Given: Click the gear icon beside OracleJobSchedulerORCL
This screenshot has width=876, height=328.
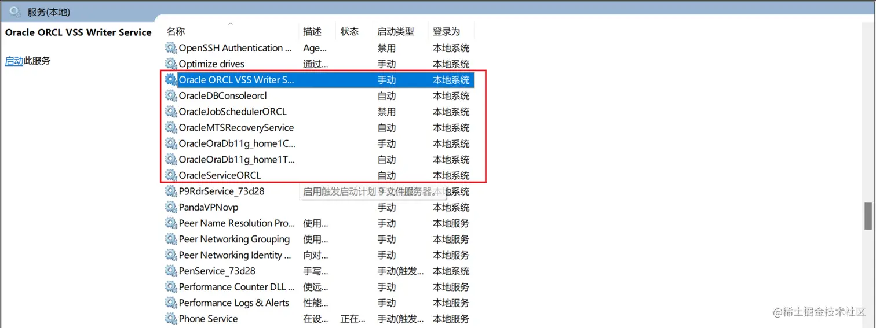Looking at the screenshot, I should [x=171, y=112].
